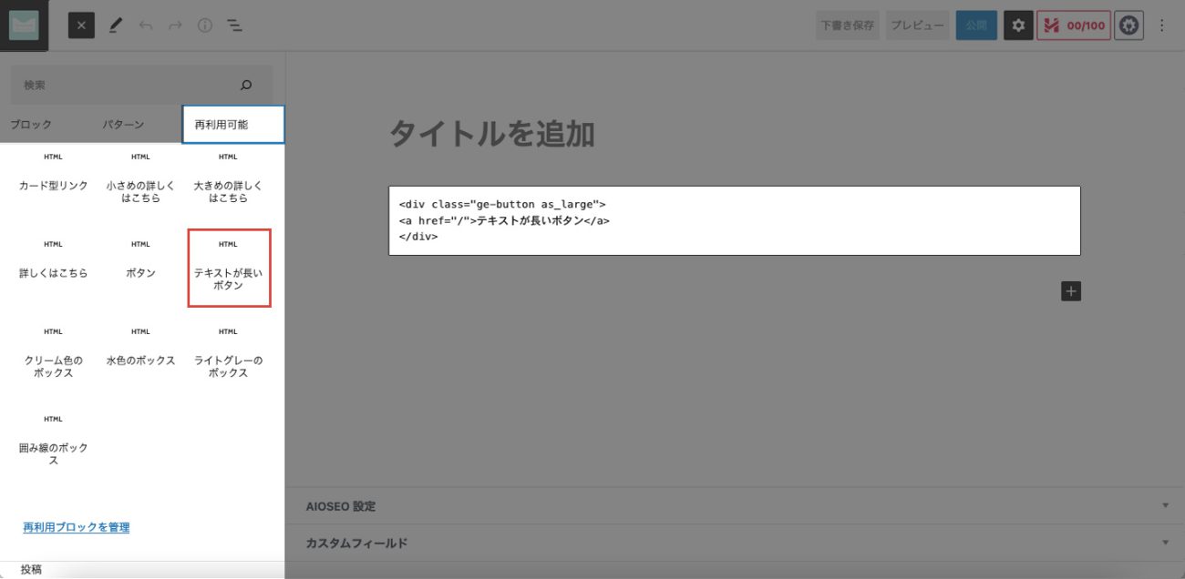The height and width of the screenshot is (579, 1185).
Task: Open the round gear plugin icon beside the score
Action: pos(1129,25)
